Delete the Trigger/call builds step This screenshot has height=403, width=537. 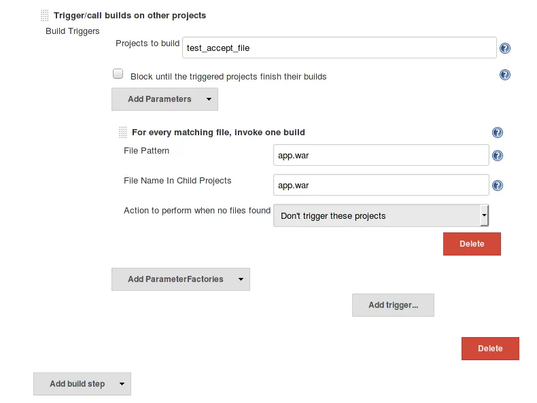point(490,349)
